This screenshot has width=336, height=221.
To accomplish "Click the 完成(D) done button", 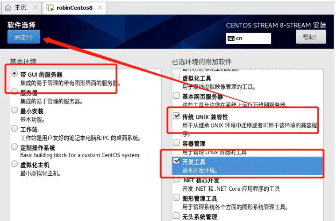I will click(x=23, y=37).
